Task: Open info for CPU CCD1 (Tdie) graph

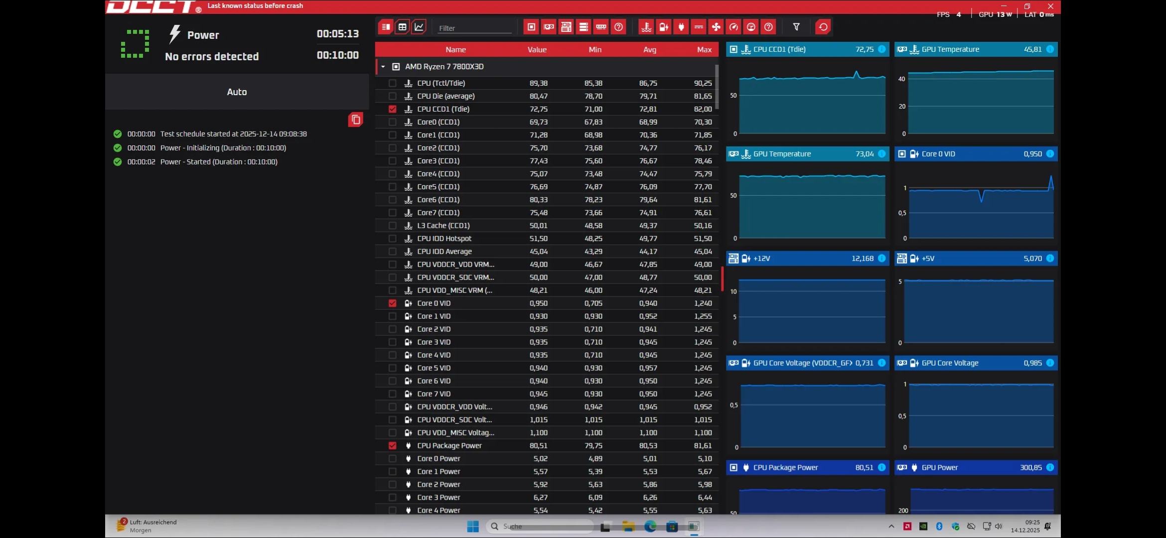Action: click(x=881, y=49)
